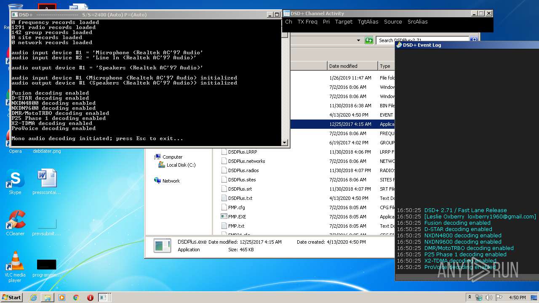Image resolution: width=539 pixels, height=303 pixels.
Task: Click the 11/30/2018 6:38 AM BIN file row
Action: point(342,106)
